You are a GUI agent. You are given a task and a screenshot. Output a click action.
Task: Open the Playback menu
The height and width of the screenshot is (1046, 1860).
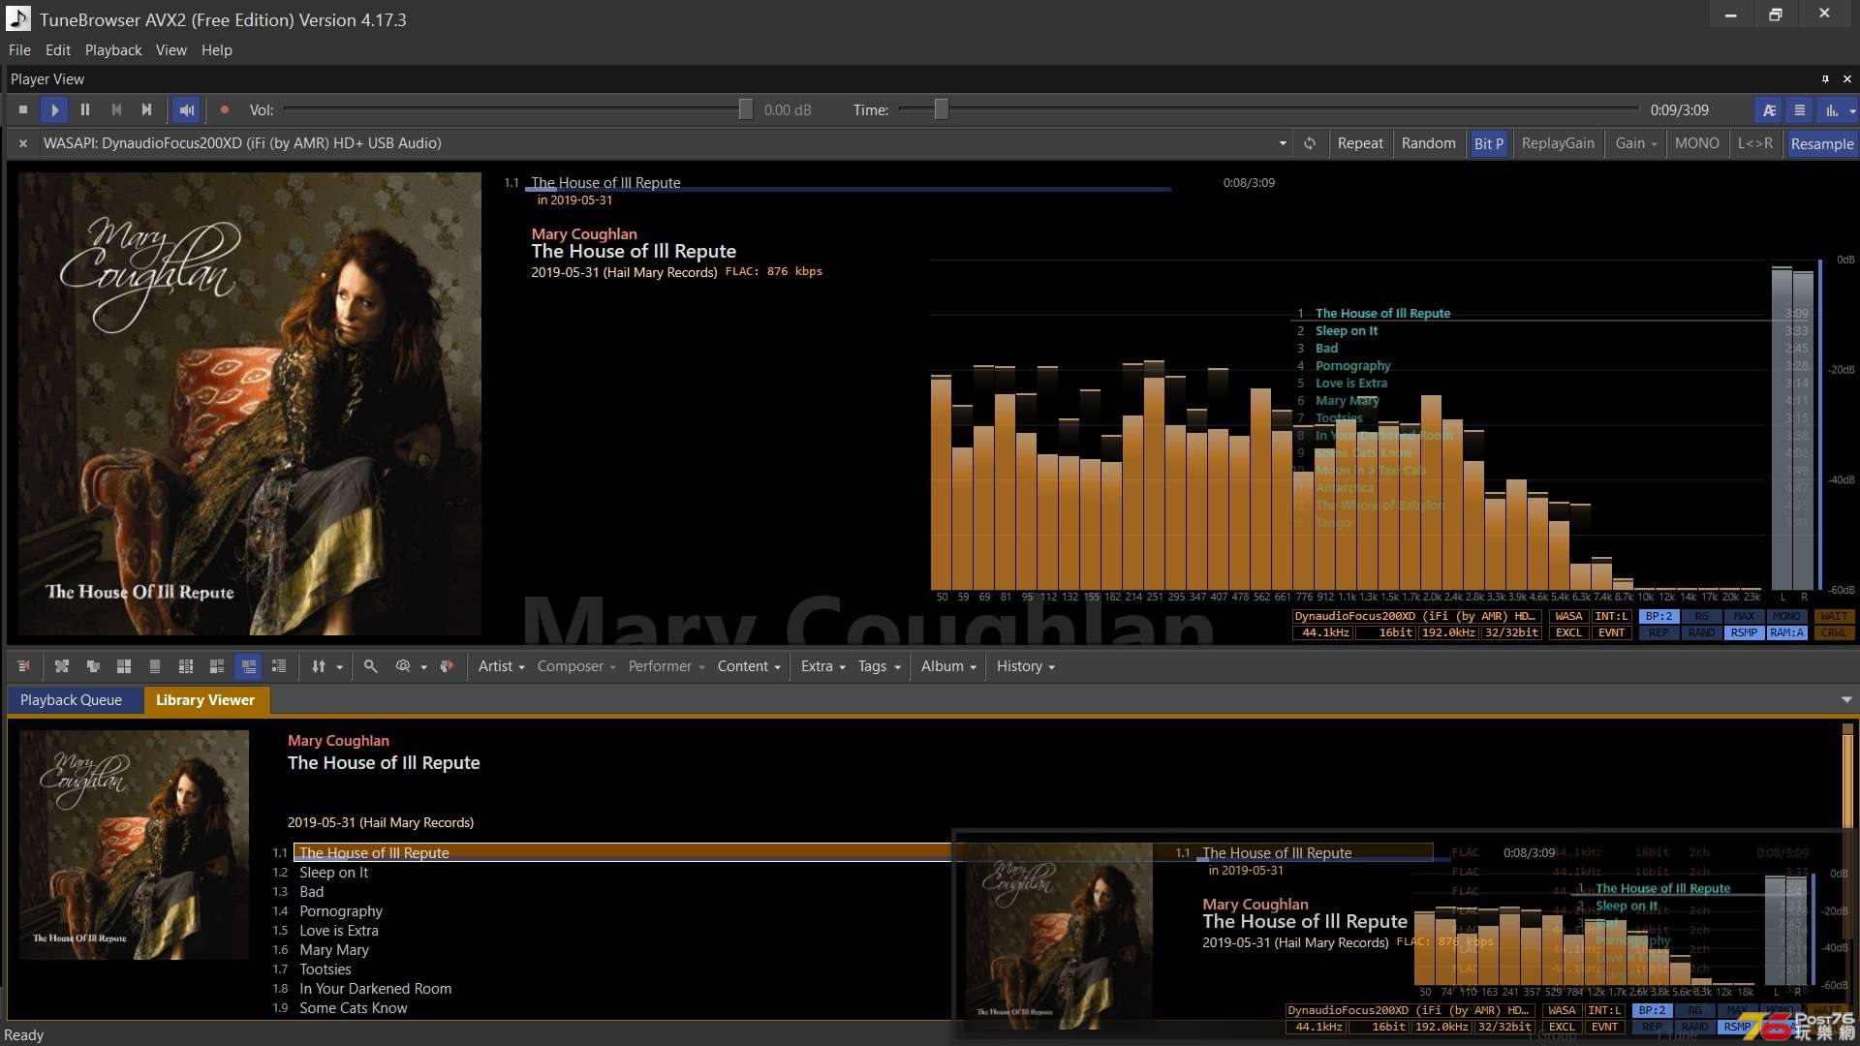tap(113, 50)
